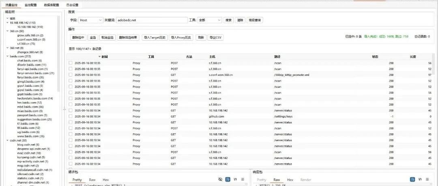Collapse the 360.cn (80) tree node

pyautogui.click(x=8, y=31)
